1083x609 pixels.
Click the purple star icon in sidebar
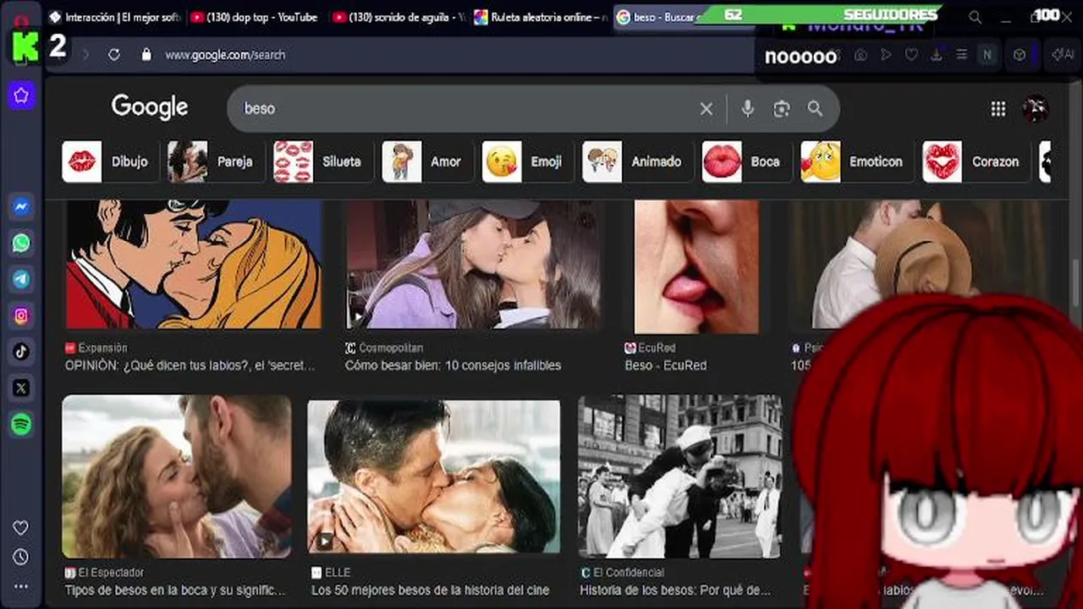pos(21,96)
